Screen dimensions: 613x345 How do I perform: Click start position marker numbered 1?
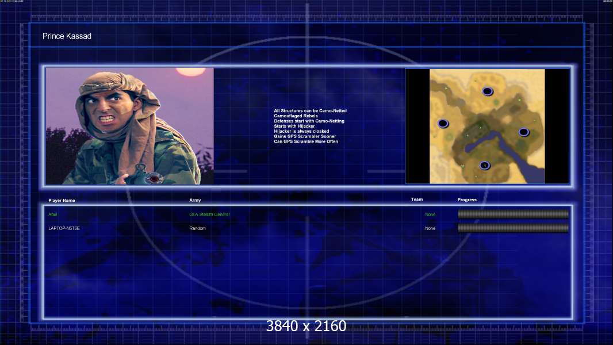pyautogui.click(x=485, y=166)
